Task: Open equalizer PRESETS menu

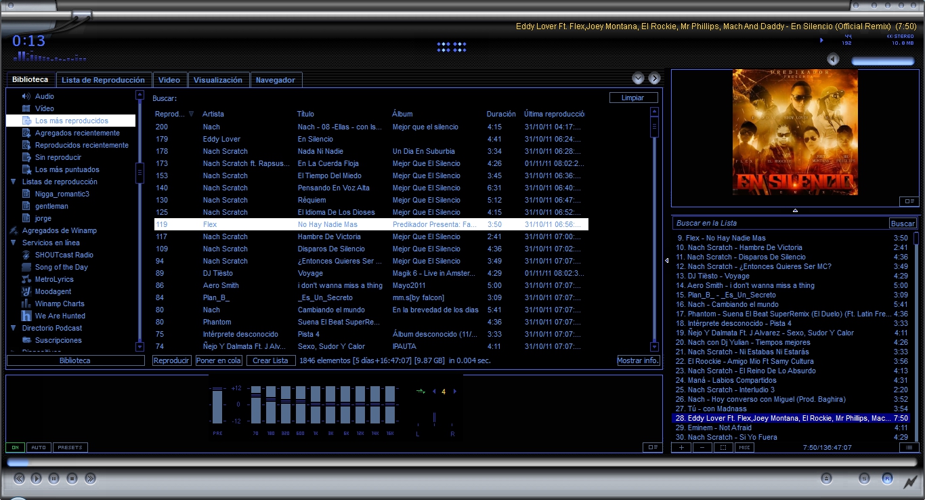Action: point(70,447)
